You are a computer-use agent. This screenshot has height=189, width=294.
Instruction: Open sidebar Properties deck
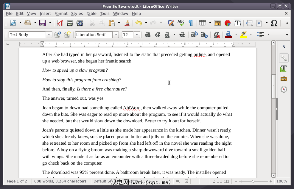284,58
